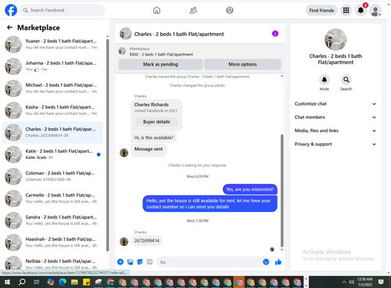Open Haasinah conversation
The image size is (391, 288).
tap(52, 243)
